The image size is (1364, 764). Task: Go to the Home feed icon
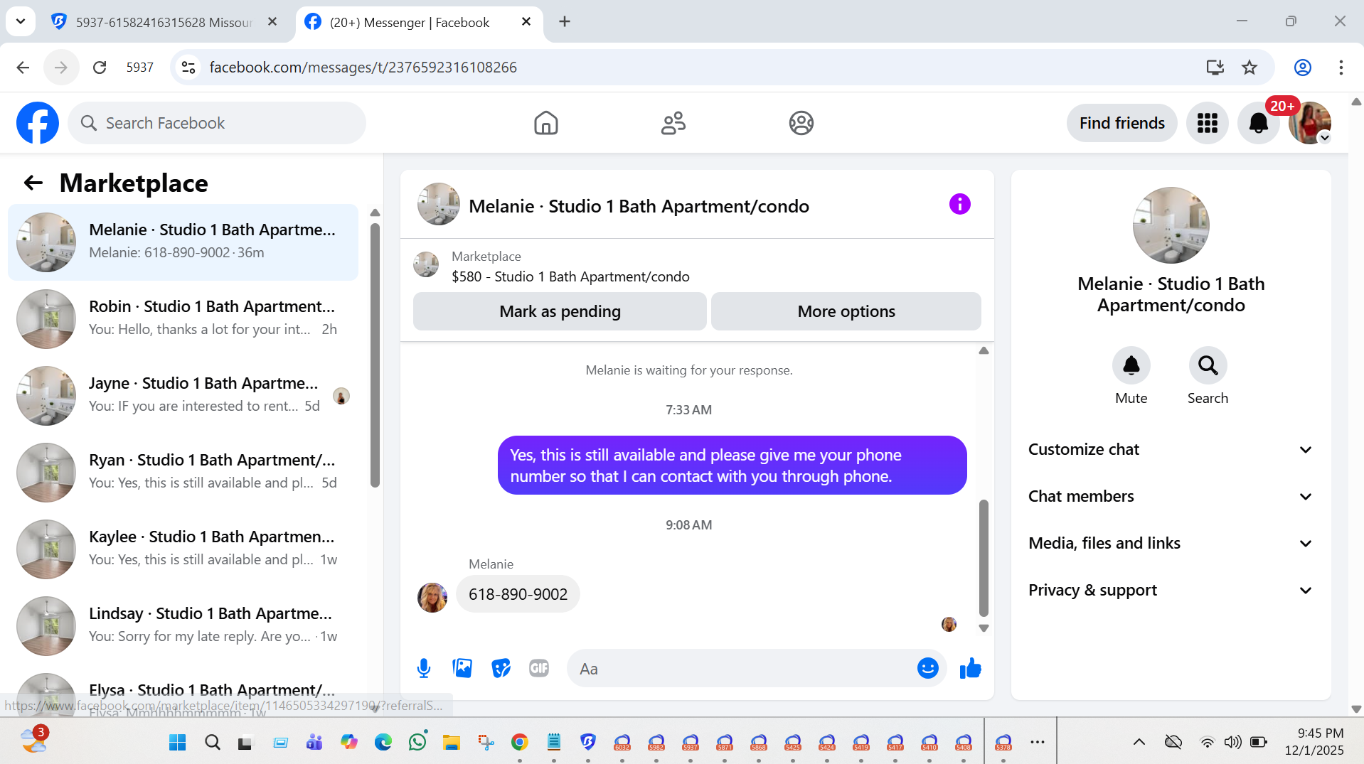(545, 123)
